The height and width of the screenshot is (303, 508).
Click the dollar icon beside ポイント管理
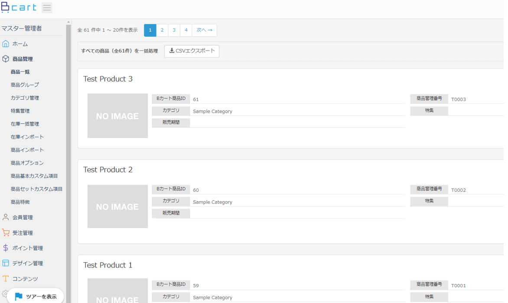point(6,248)
